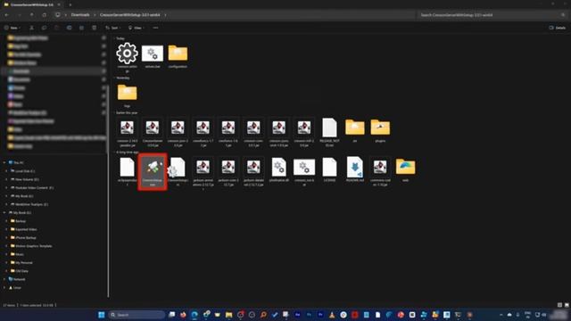Select the rocket-icon setup exe file
The width and height of the screenshot is (571, 321).
click(x=153, y=171)
